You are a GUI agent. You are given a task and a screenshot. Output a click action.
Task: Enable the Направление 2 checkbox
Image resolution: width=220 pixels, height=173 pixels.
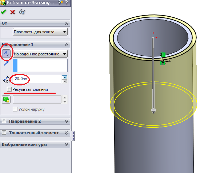[x=4, y=121]
